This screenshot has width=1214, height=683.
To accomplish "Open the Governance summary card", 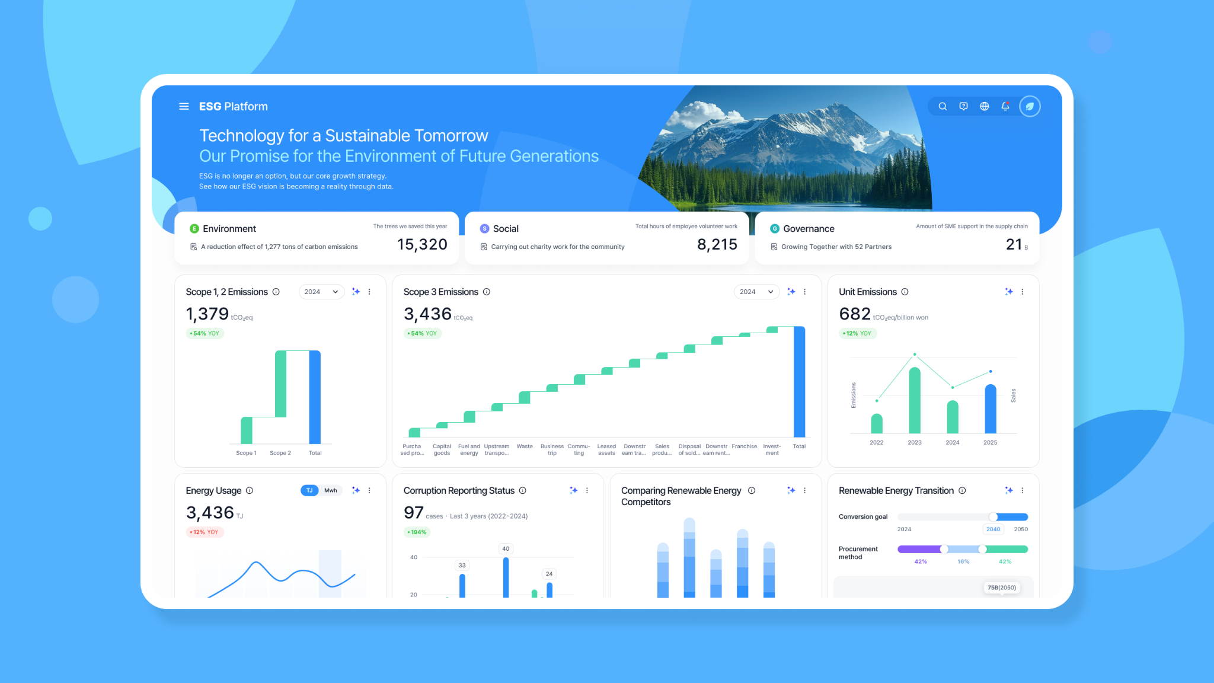I will coord(897,237).
